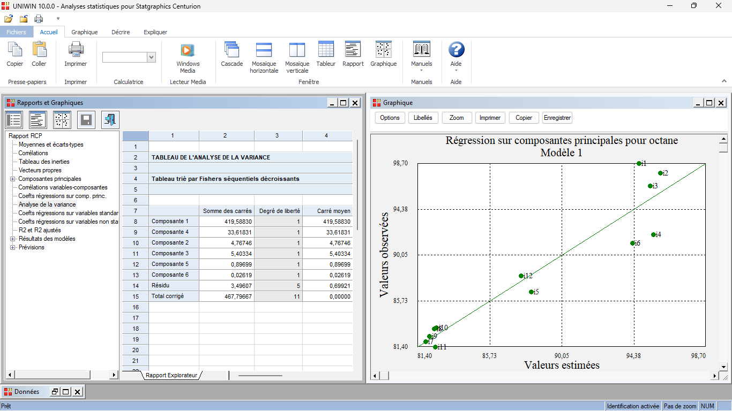732x411 pixels.
Task: Open the quick access toolbar customize arrow
Action: (58, 19)
